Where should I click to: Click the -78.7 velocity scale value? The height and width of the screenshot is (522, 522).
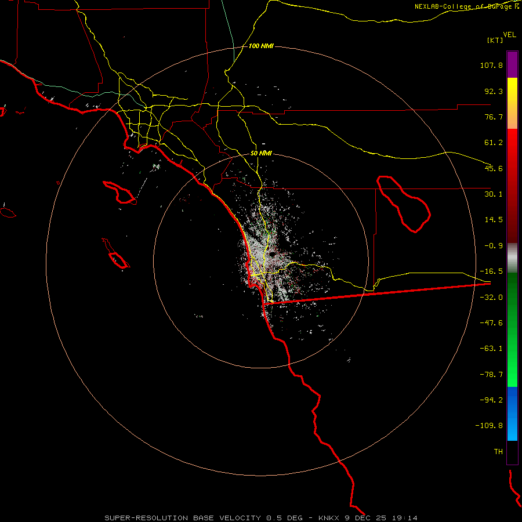(491, 375)
